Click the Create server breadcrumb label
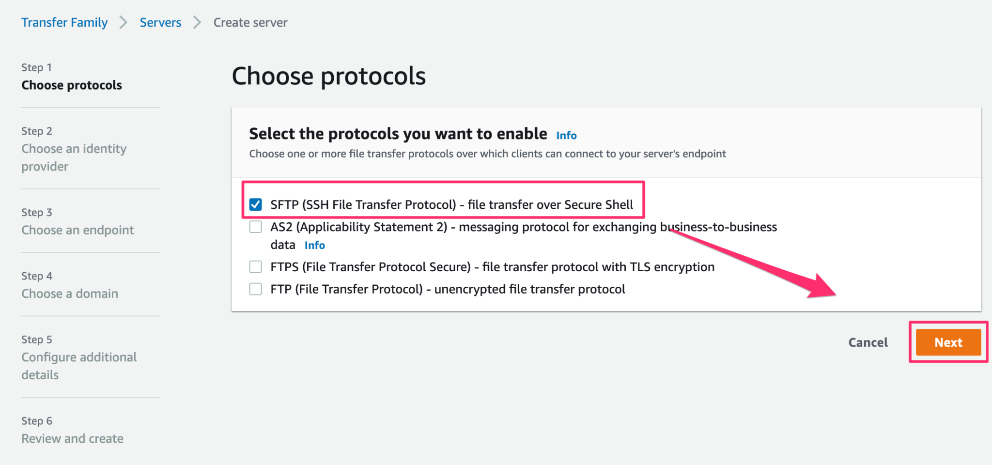The width and height of the screenshot is (992, 465). click(x=250, y=22)
